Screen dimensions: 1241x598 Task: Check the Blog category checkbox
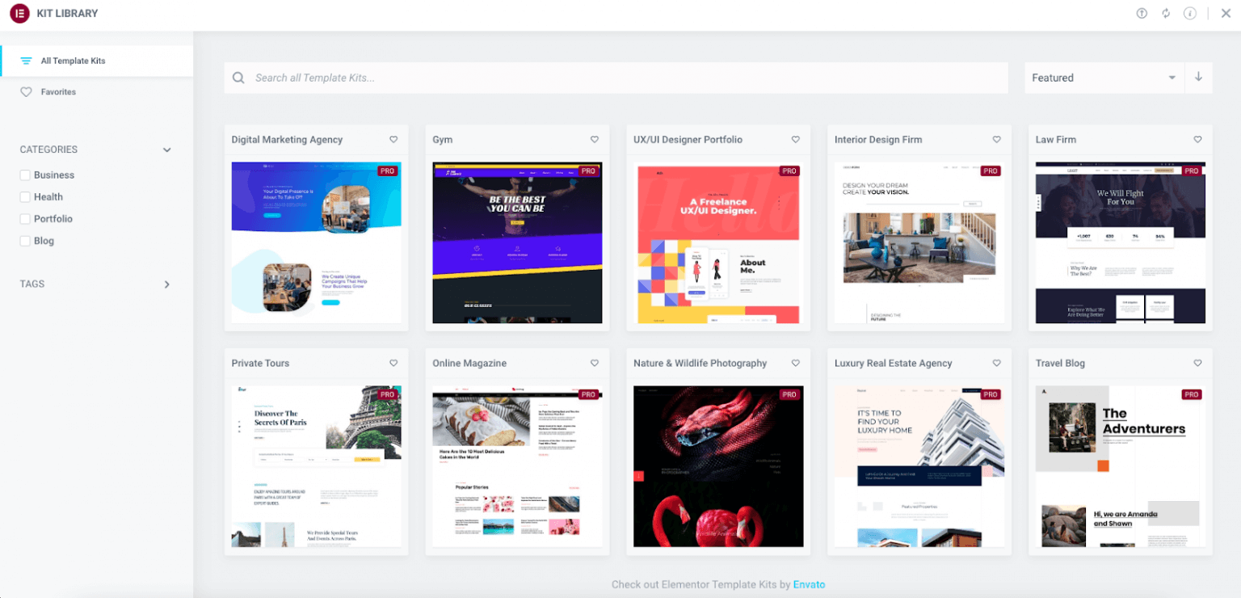pos(25,241)
